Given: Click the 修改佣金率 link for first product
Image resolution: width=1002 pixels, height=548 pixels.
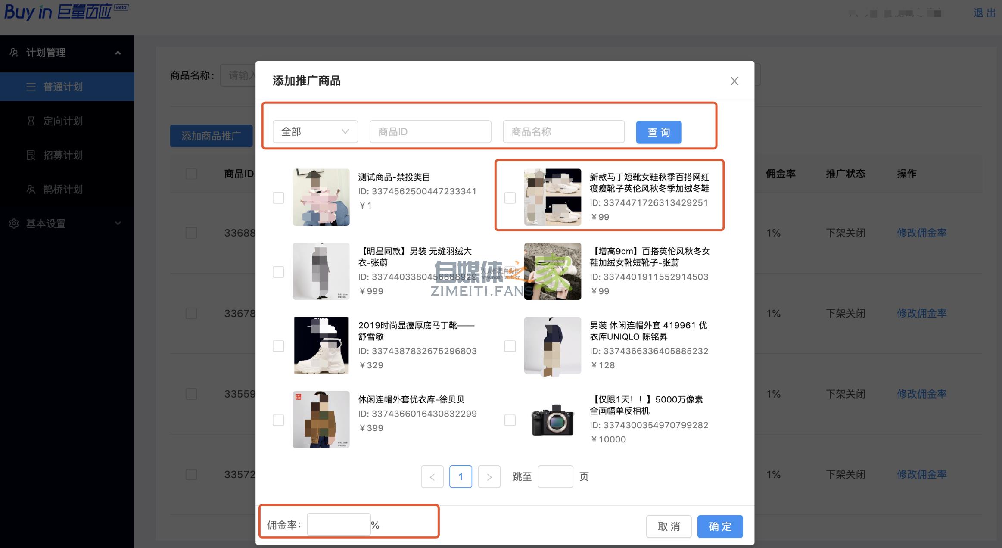Looking at the screenshot, I should coord(921,233).
